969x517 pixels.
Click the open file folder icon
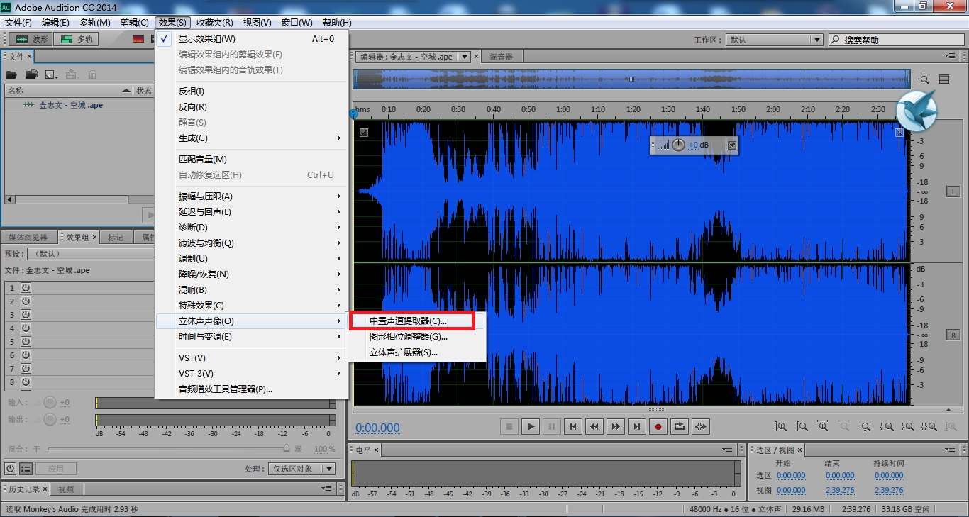[11, 74]
